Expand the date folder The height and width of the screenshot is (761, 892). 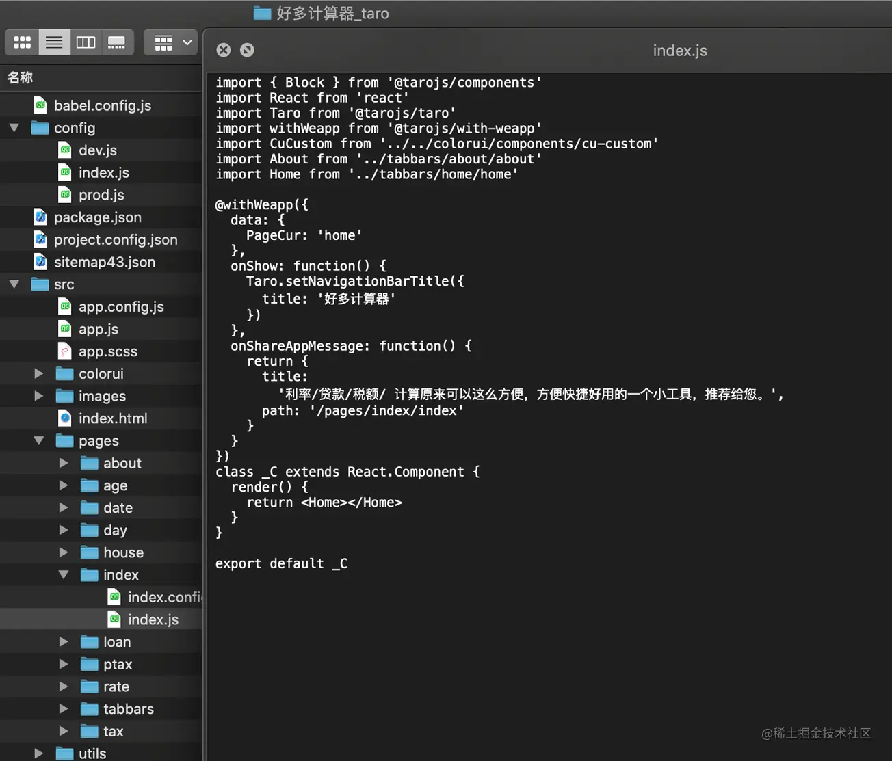coord(64,507)
